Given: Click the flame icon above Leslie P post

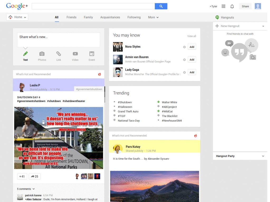Looking at the screenshot, I should [x=99, y=74].
